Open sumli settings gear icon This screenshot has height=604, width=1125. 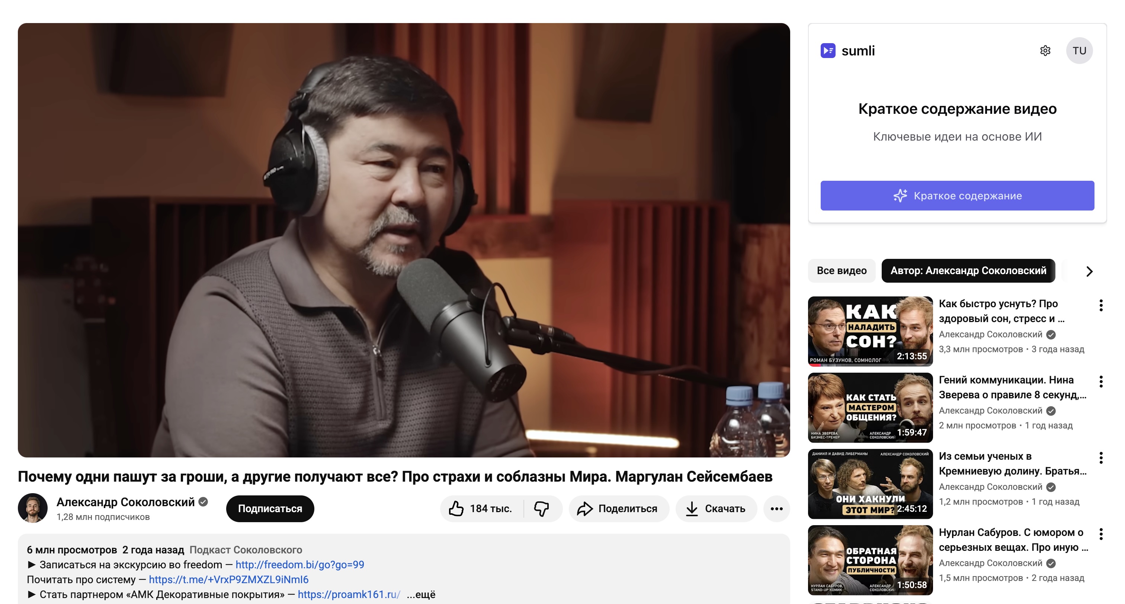[x=1045, y=51]
